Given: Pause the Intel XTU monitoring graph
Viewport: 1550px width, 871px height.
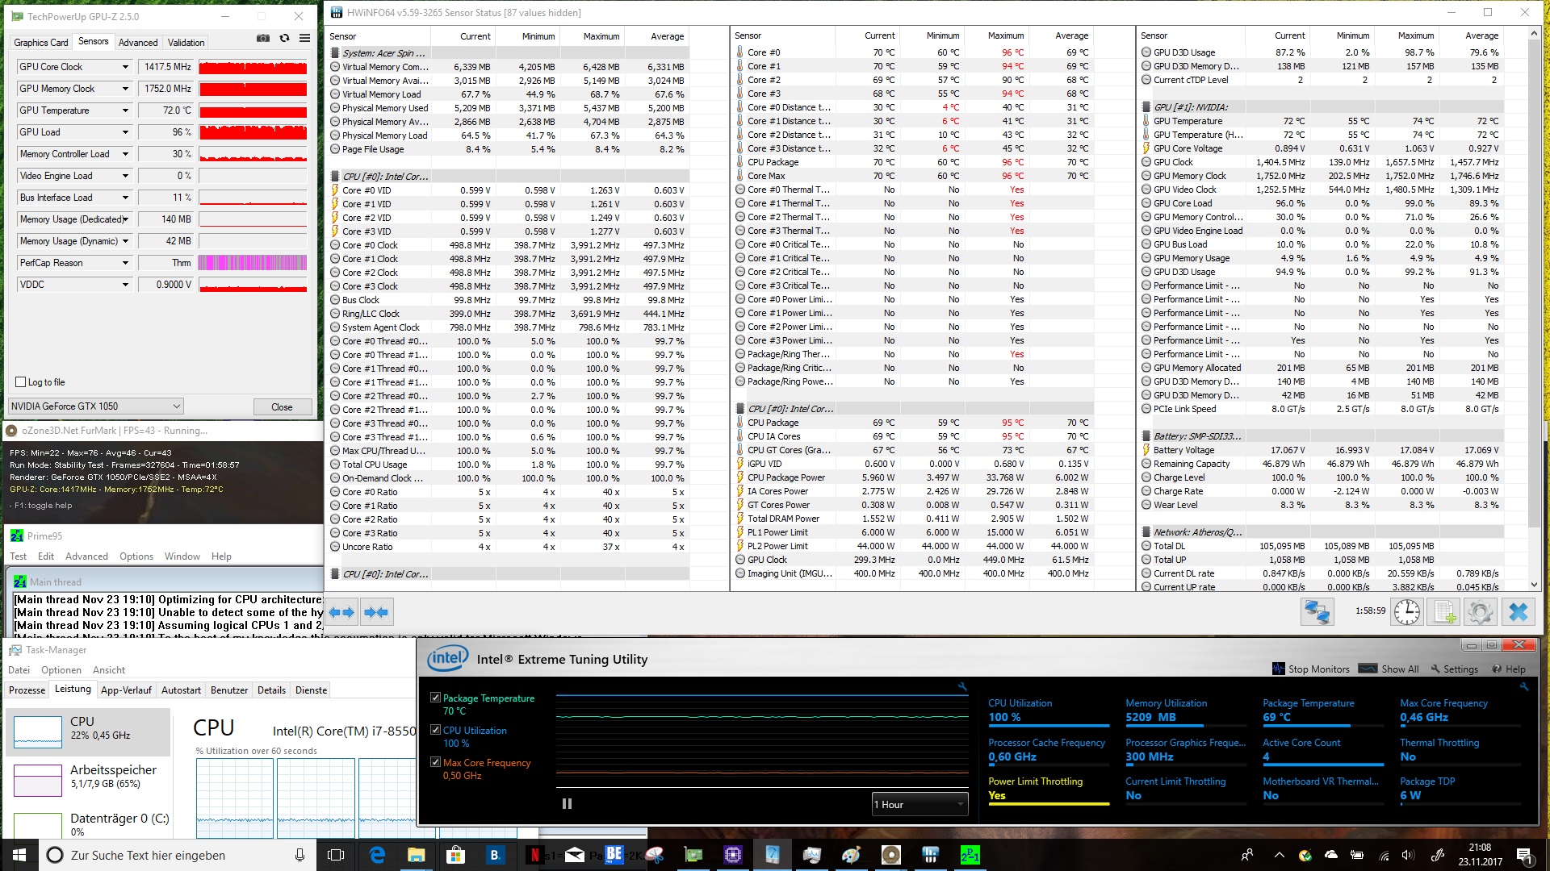Looking at the screenshot, I should point(567,803).
